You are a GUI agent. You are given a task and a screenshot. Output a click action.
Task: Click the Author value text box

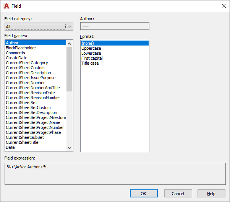tap(115, 26)
